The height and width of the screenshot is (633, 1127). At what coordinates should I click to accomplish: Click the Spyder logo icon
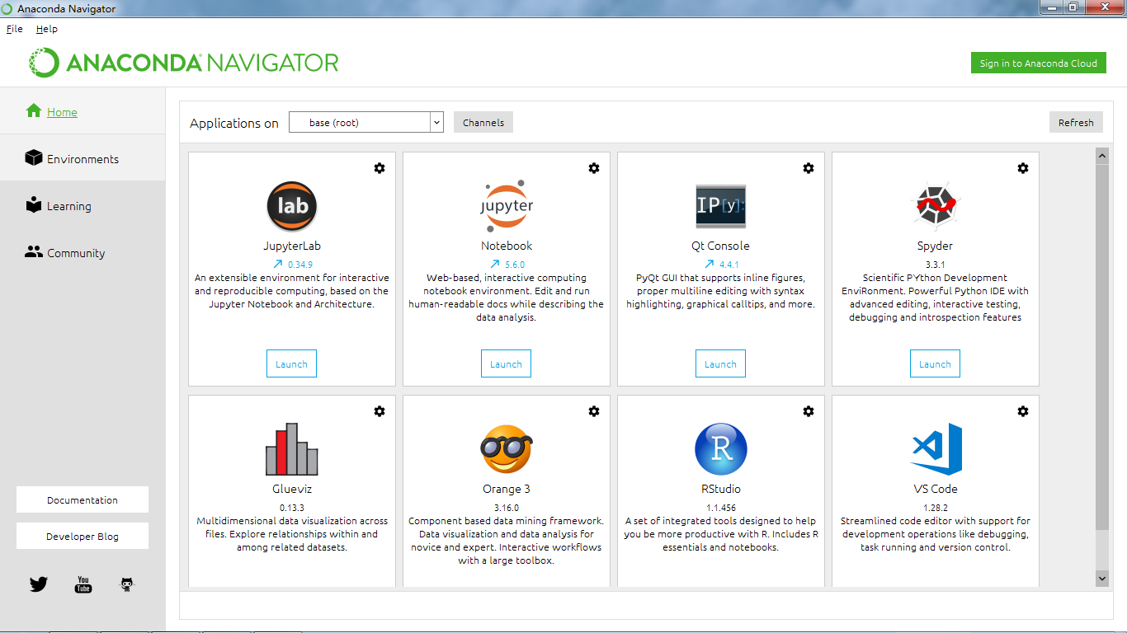[x=936, y=206]
